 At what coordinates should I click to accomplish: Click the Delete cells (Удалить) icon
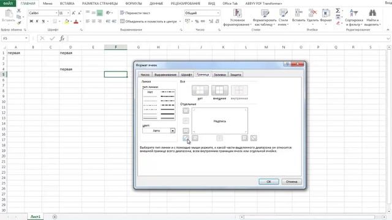(x=312, y=13)
